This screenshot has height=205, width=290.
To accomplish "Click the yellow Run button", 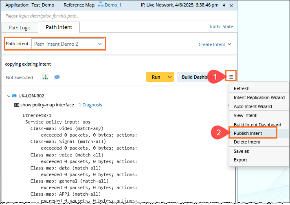I will 156,77.
